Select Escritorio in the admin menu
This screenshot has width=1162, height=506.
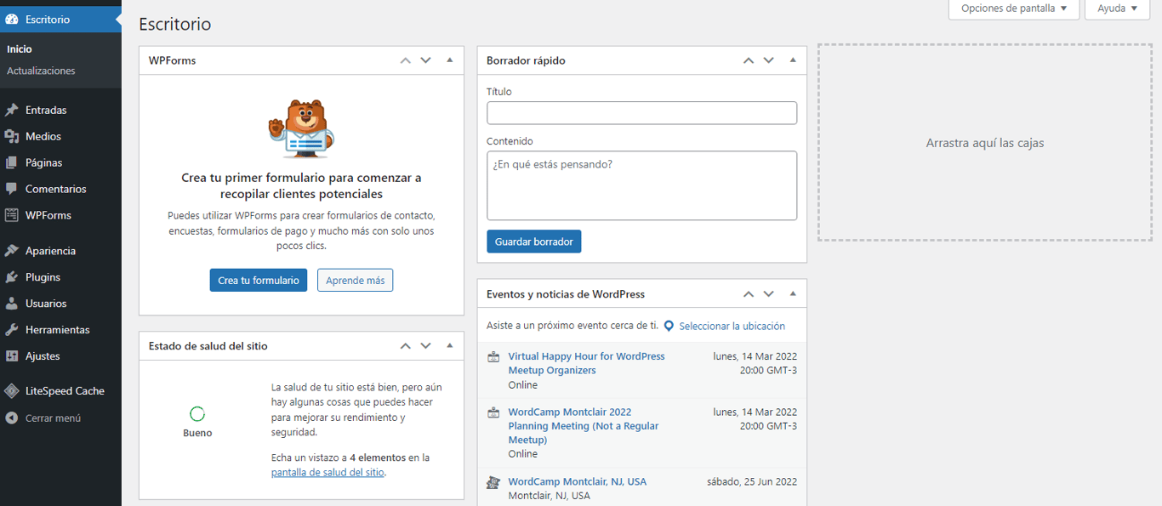click(45, 17)
